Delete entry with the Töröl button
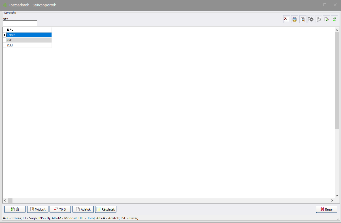Viewport: 341px width, 223px height. 60,209
